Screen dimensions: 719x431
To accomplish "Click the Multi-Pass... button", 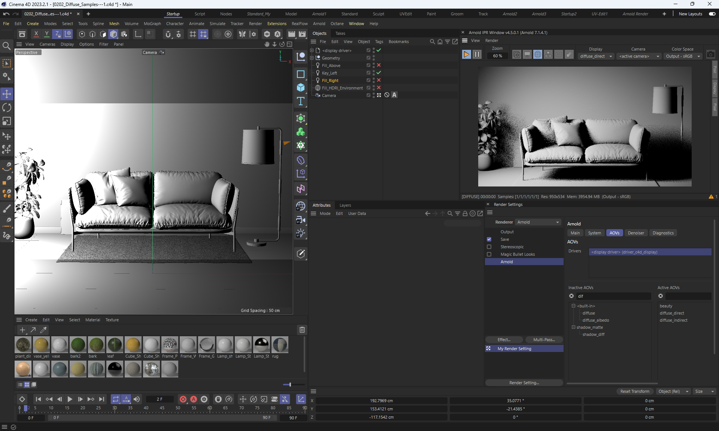I will coord(544,340).
